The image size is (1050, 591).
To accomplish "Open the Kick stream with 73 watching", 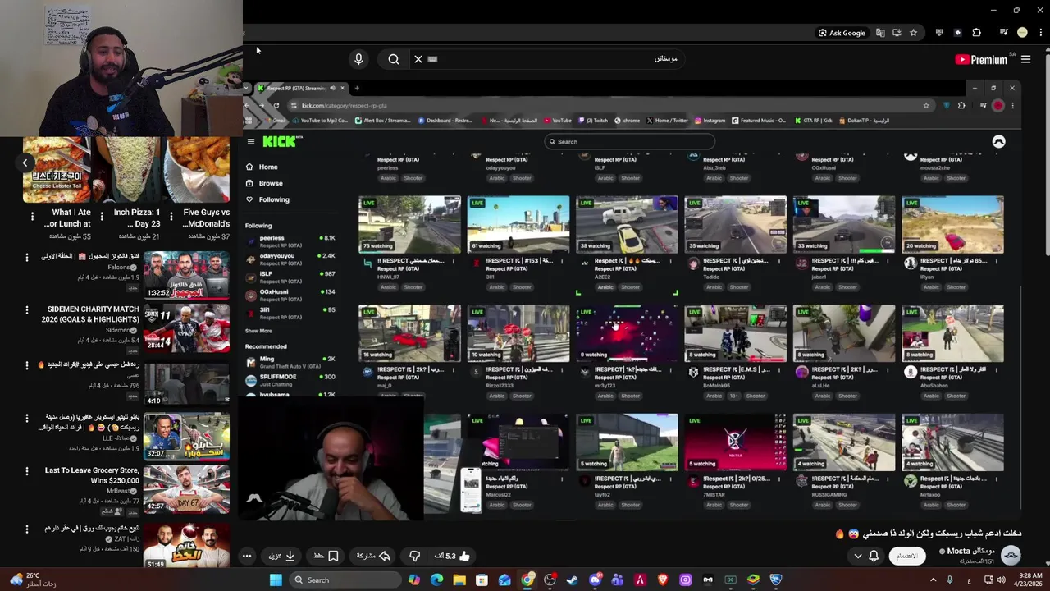I will [409, 224].
